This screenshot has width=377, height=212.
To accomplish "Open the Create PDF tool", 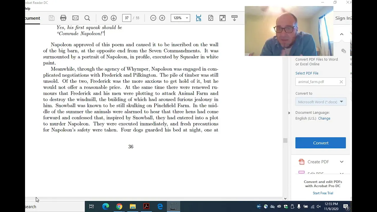I will [318, 162].
